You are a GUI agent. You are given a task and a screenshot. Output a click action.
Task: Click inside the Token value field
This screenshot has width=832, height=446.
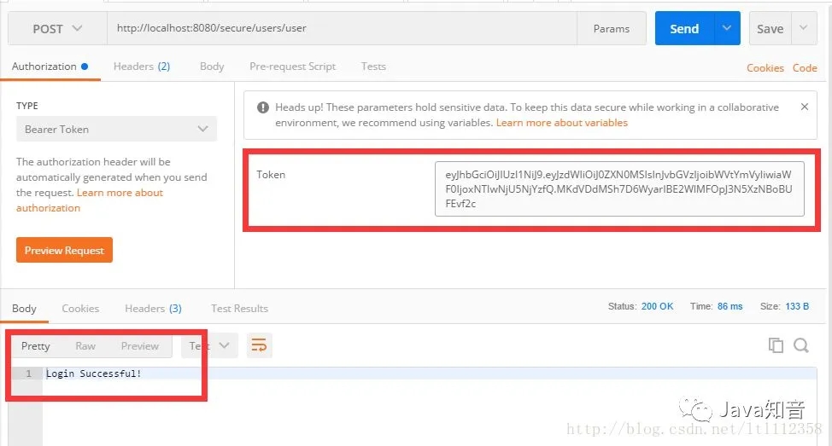coord(619,189)
